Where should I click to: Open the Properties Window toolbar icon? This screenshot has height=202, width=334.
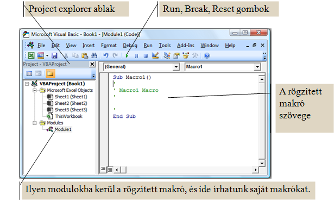176,55
